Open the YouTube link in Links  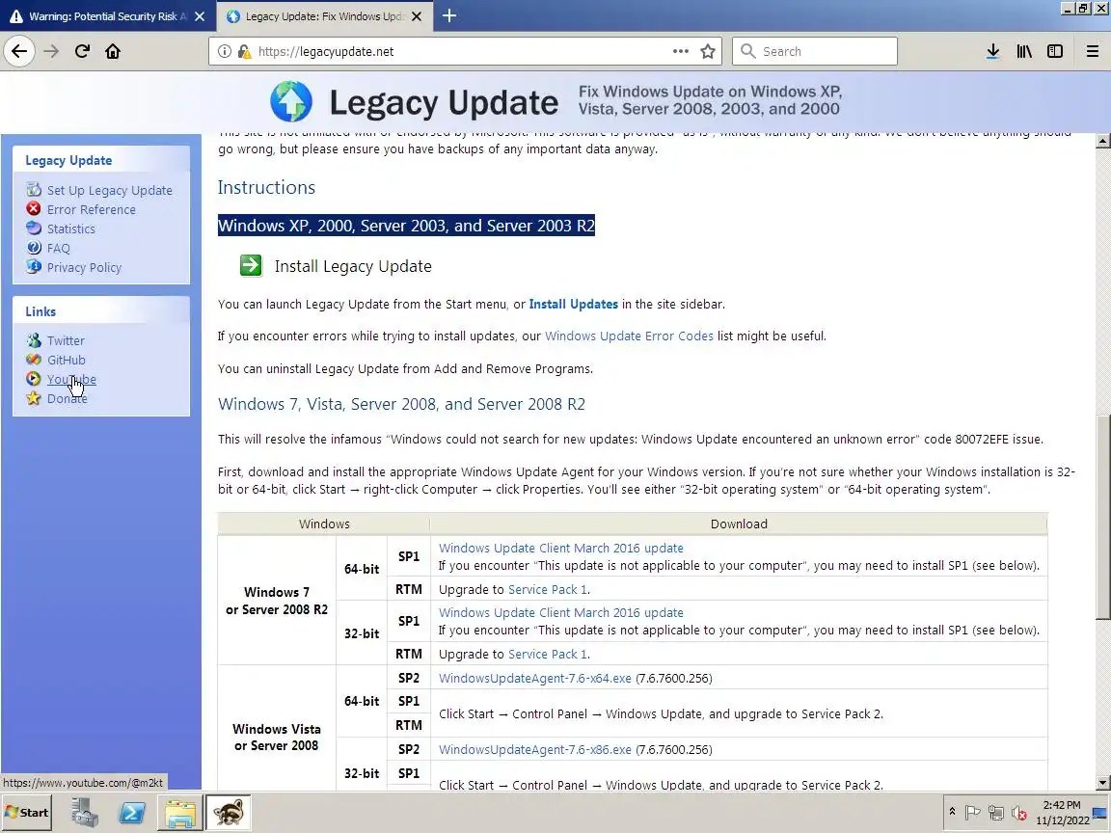coord(71,379)
